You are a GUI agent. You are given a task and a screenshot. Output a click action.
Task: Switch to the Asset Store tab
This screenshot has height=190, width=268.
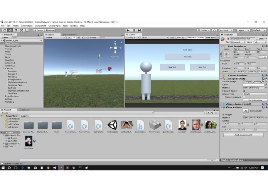[x=69, y=35]
